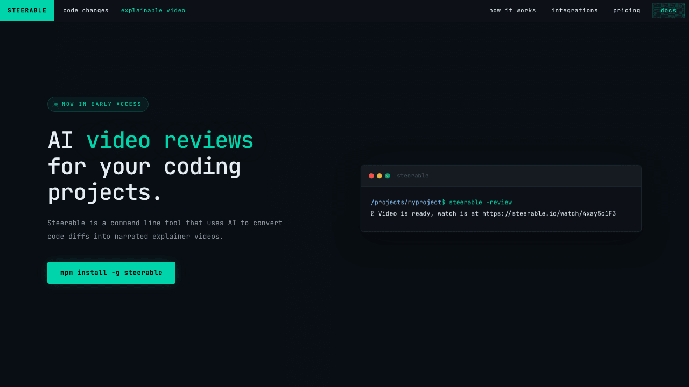Click the steerable terminal title text
Image resolution: width=689 pixels, height=387 pixels.
pyautogui.click(x=412, y=176)
